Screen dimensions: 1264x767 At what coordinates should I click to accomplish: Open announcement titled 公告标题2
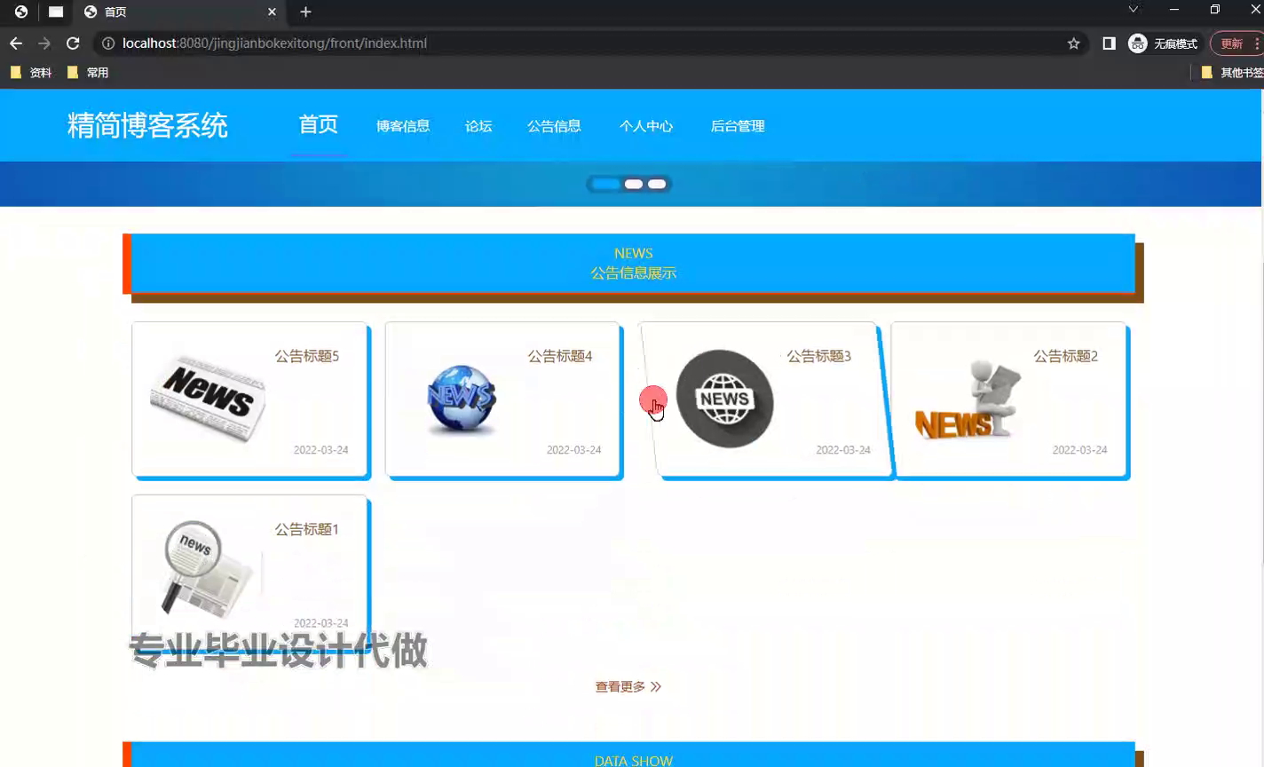(x=1065, y=356)
